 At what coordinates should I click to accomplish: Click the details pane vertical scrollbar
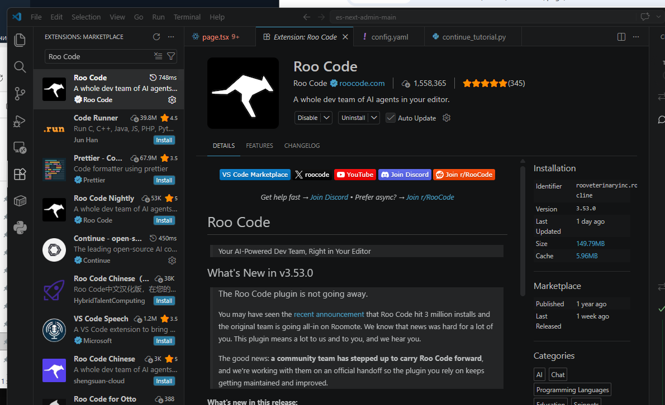pos(522,229)
